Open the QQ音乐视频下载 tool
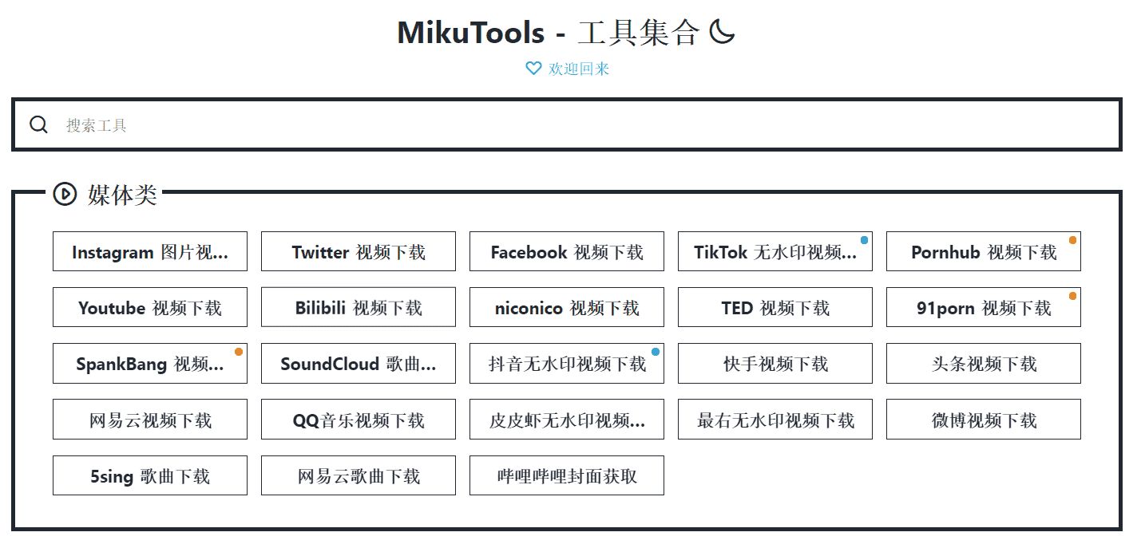 tap(359, 420)
